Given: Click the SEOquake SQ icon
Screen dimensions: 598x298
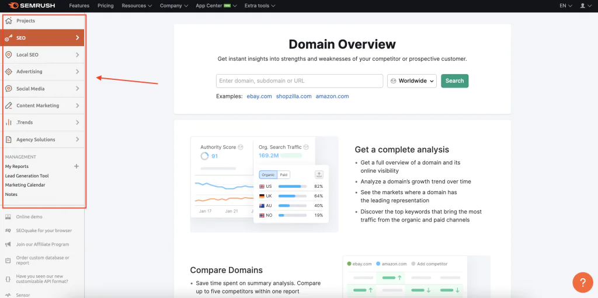Looking at the screenshot, I should (x=8, y=230).
